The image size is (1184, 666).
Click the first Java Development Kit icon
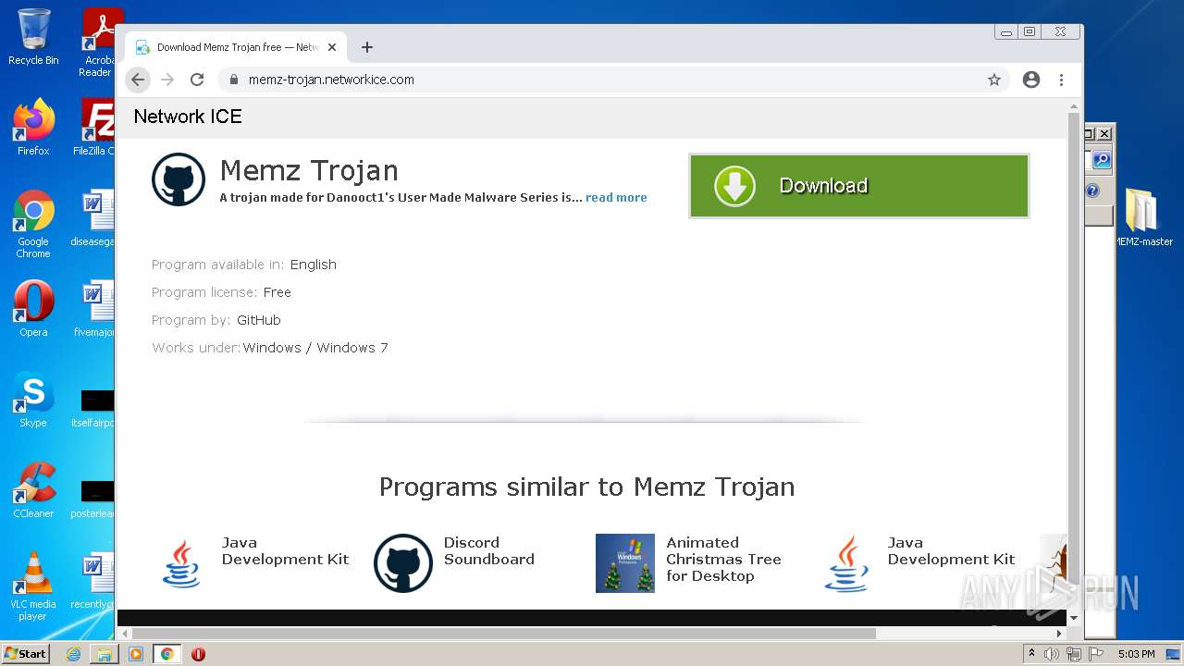click(181, 563)
